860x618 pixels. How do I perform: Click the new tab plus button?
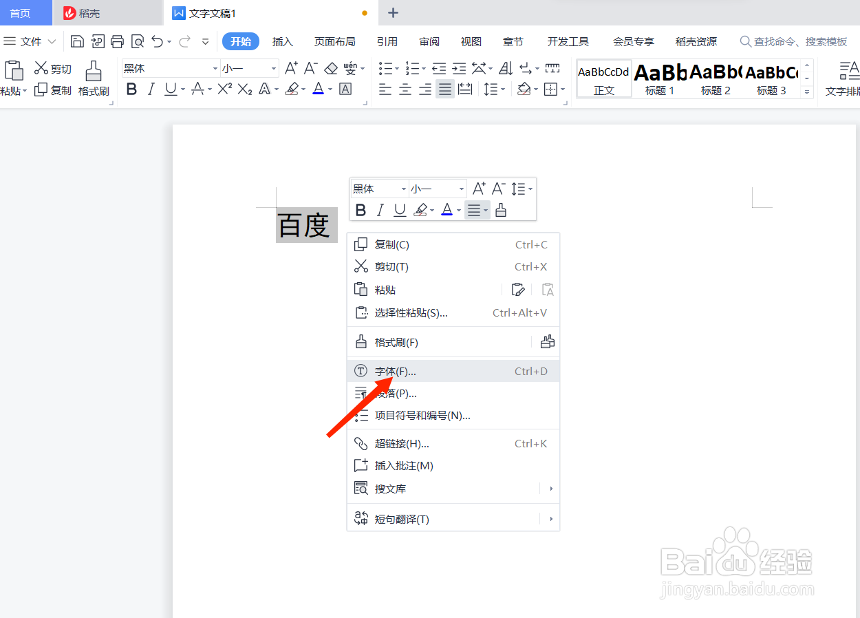[x=393, y=13]
